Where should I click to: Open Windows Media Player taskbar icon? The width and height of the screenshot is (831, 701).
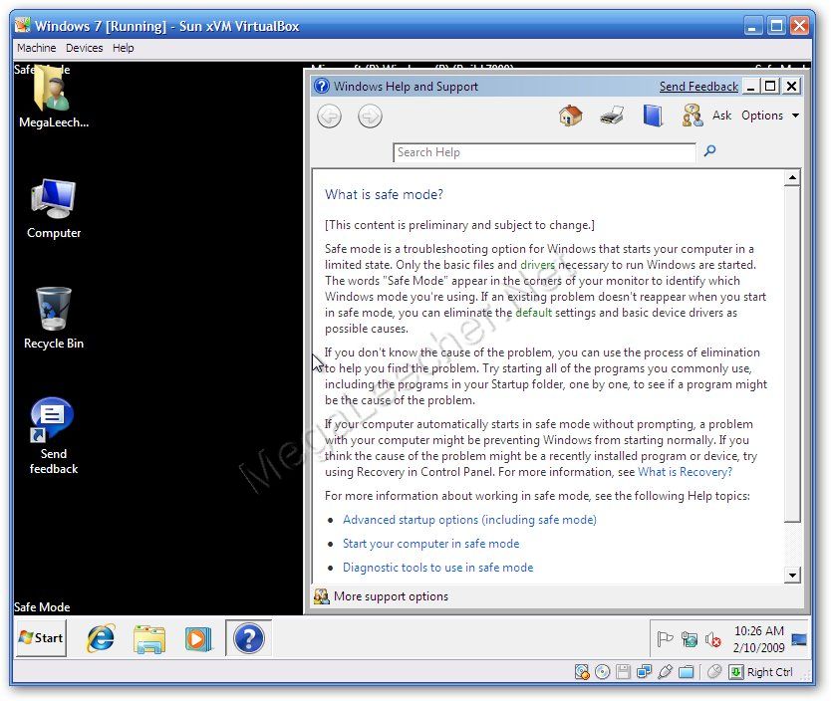197,638
